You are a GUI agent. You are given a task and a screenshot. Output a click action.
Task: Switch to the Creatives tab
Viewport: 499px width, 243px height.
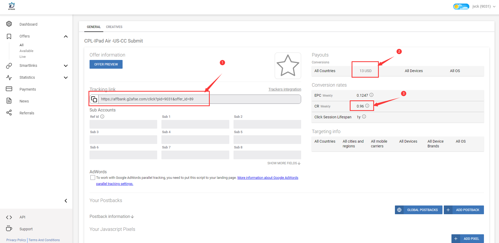point(114,27)
